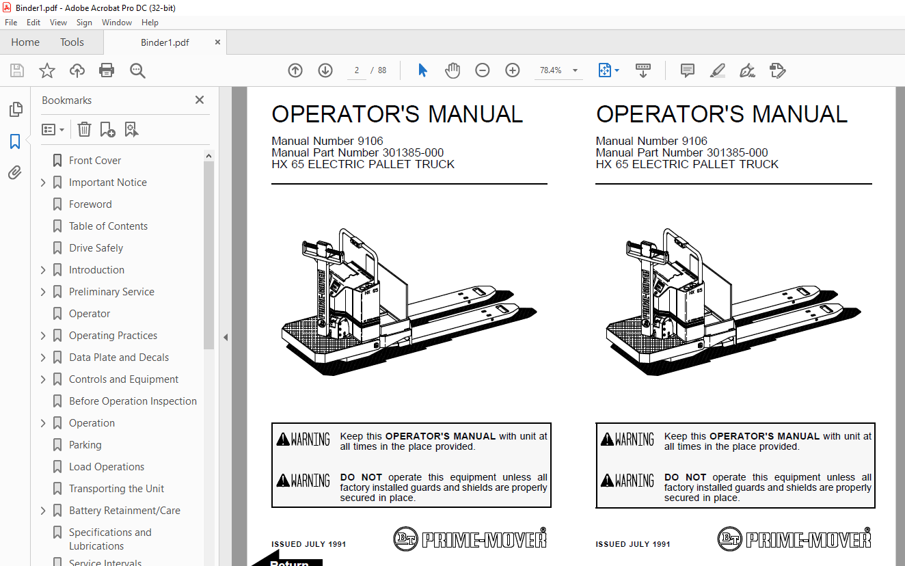This screenshot has width=905, height=566.
Task: Click the bookmarks panel scroll-up arrow
Action: (x=208, y=156)
